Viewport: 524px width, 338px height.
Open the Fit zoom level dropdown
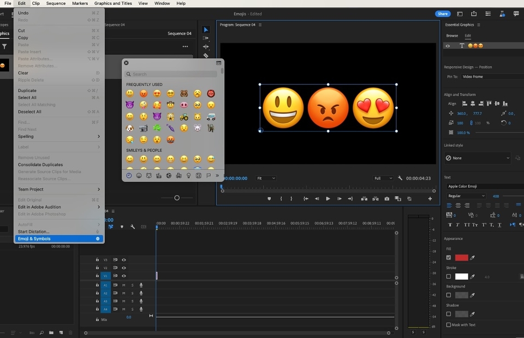(266, 178)
